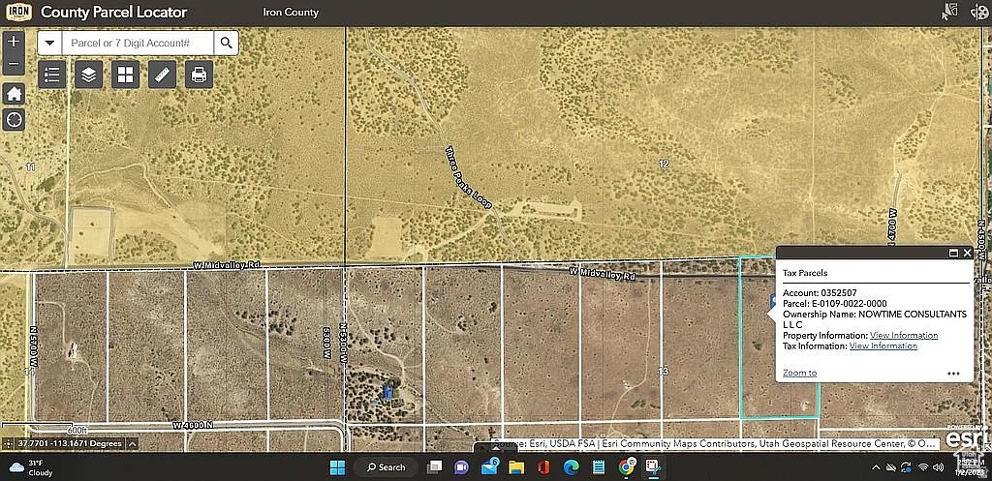The height and width of the screenshot is (481, 992).
Task: Open popup more options ellipsis menu
Action: (953, 373)
